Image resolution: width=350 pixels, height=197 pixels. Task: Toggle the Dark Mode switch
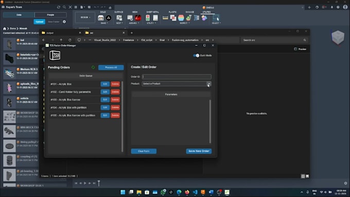coord(196,56)
